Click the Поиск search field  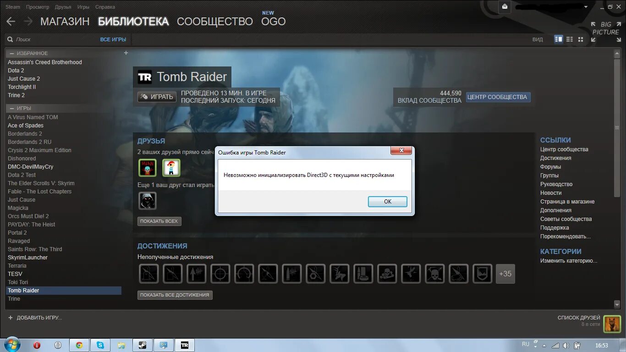coord(50,39)
